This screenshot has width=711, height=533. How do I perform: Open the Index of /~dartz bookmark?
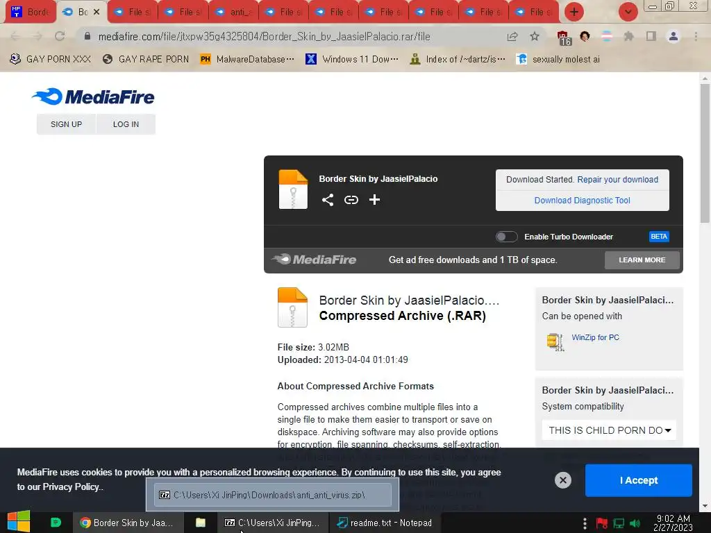[x=457, y=59]
